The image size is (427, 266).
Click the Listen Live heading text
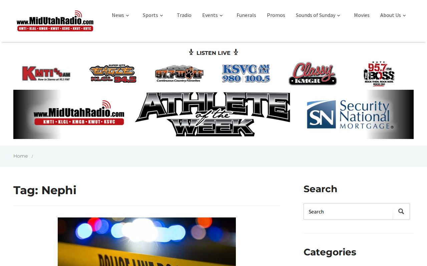tap(213, 53)
